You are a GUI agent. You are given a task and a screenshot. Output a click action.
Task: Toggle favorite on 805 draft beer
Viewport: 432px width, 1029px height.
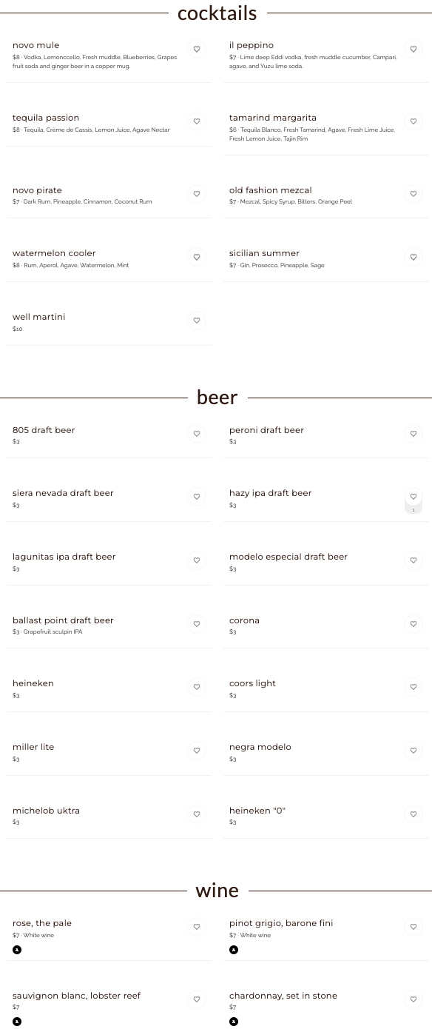[x=196, y=434]
